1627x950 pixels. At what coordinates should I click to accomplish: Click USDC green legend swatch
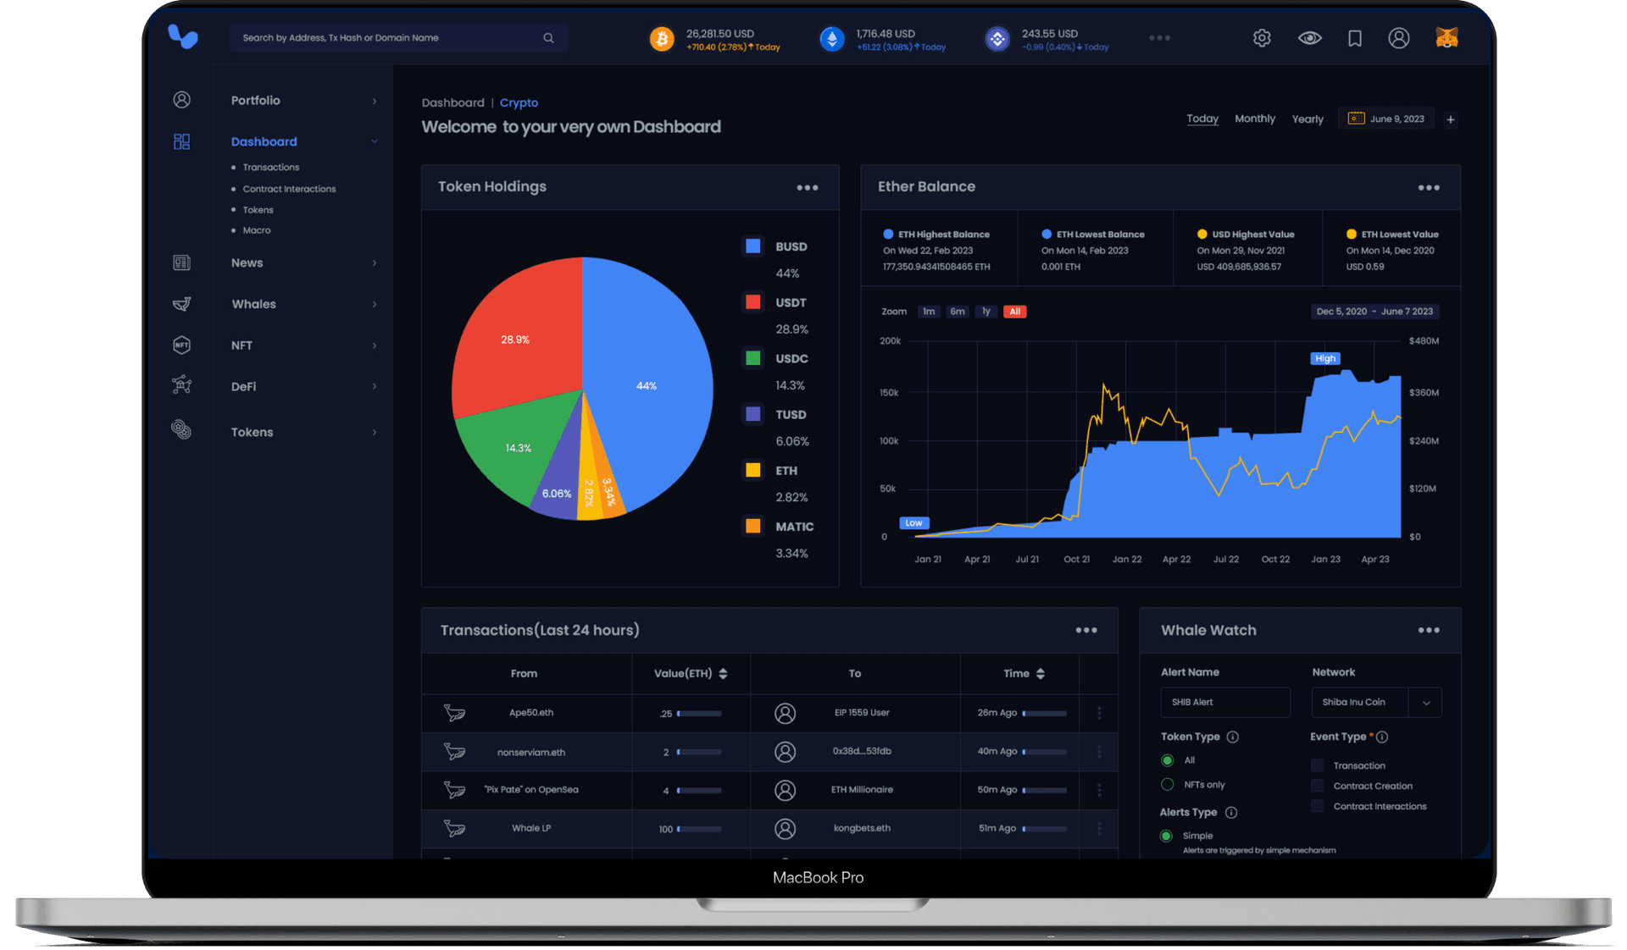[752, 358]
